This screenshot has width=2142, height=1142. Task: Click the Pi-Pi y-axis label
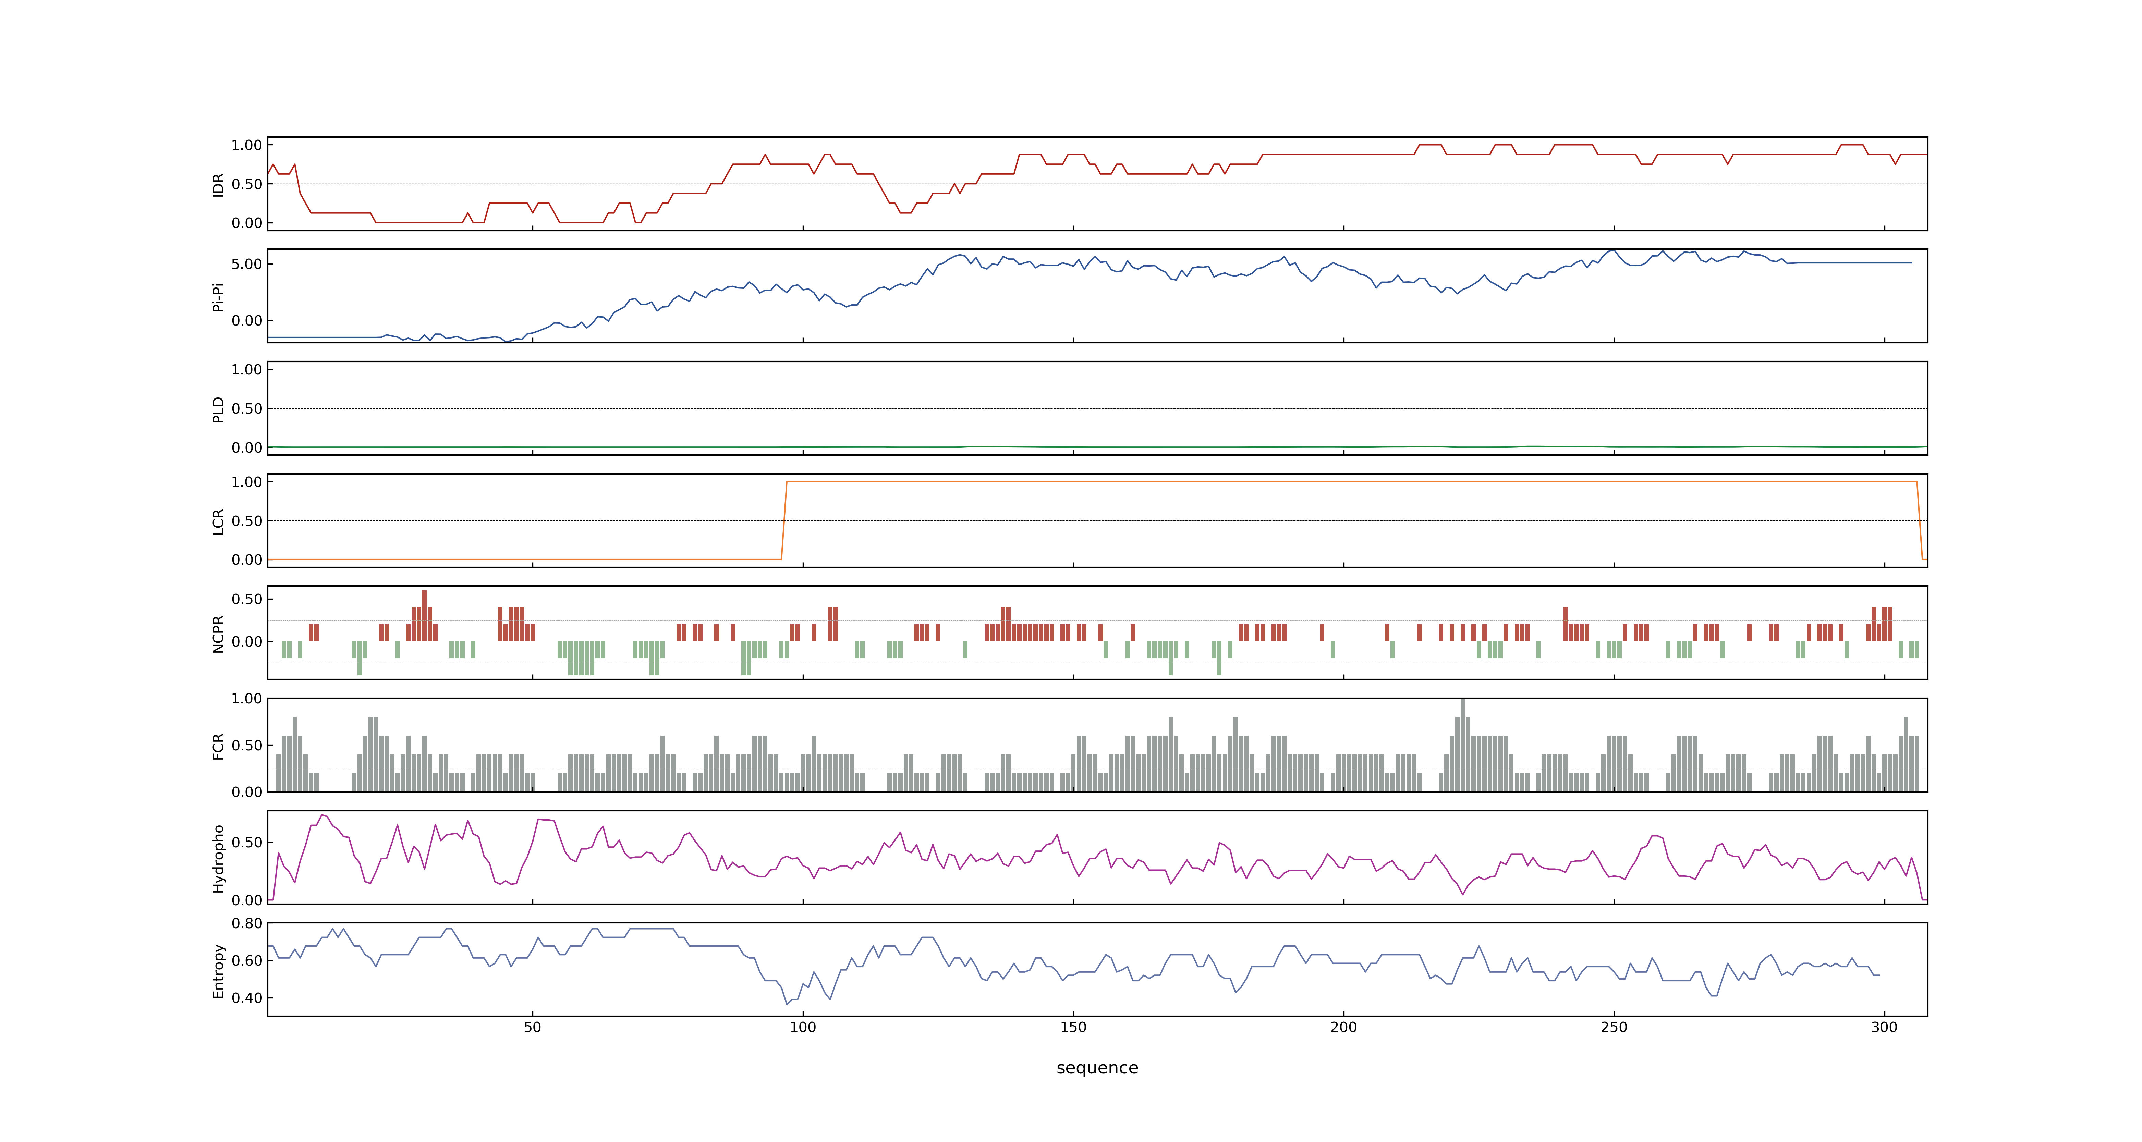coord(218,297)
